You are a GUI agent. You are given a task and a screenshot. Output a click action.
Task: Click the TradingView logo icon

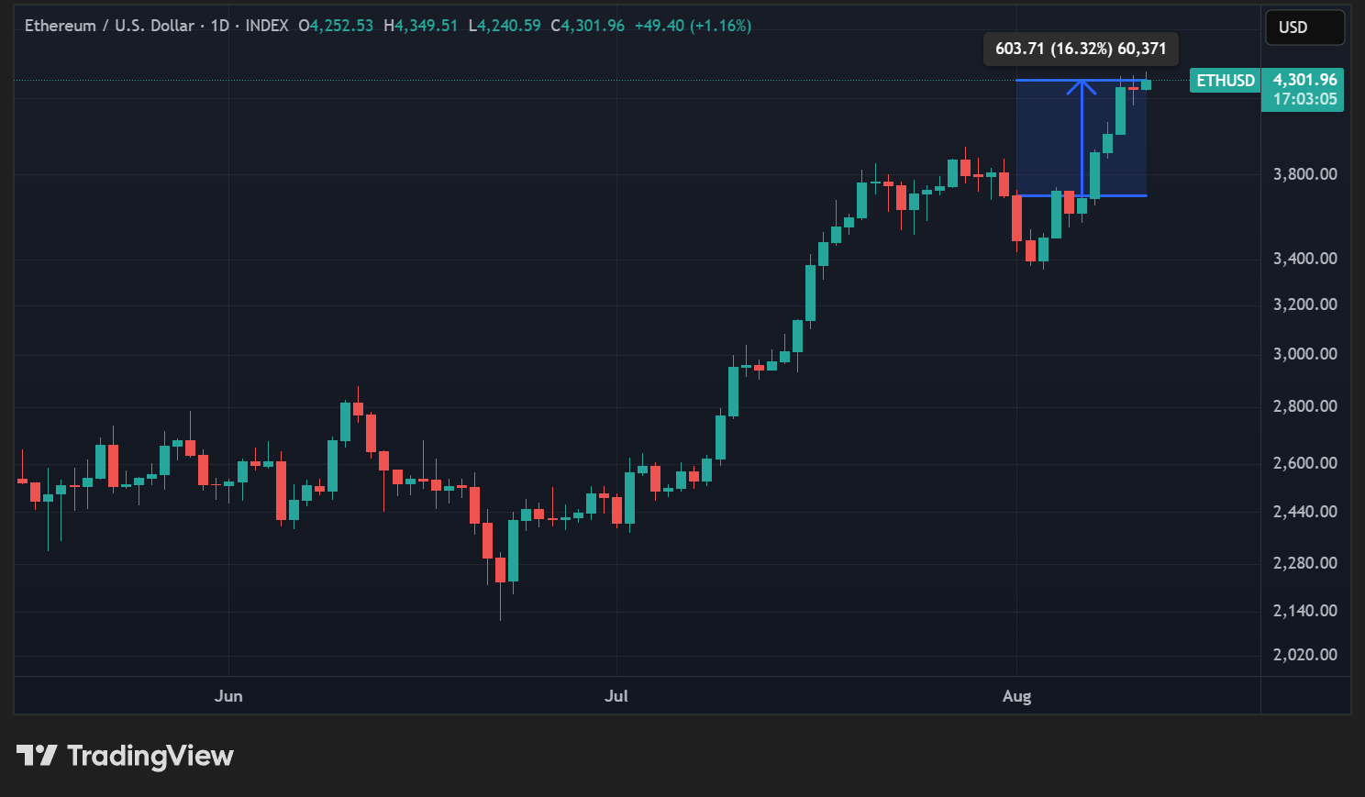(x=37, y=756)
